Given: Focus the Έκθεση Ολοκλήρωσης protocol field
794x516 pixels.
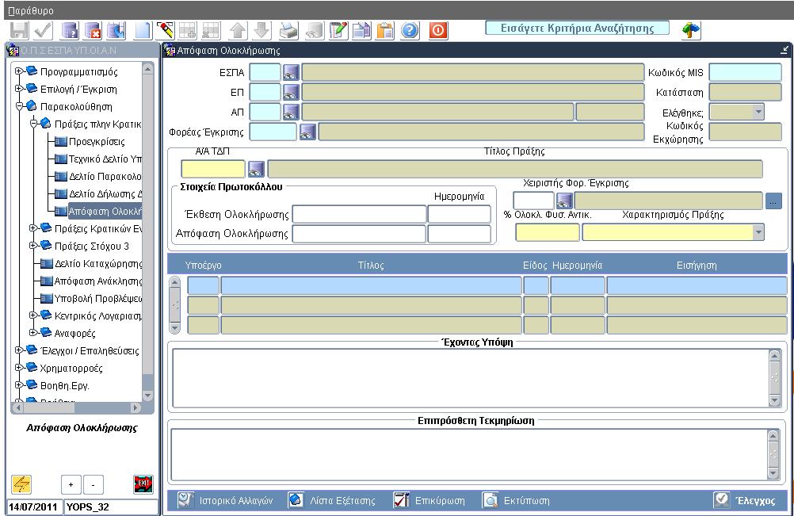Looking at the screenshot, I should click(x=359, y=214).
